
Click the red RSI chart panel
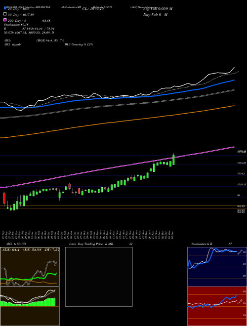point(217,306)
